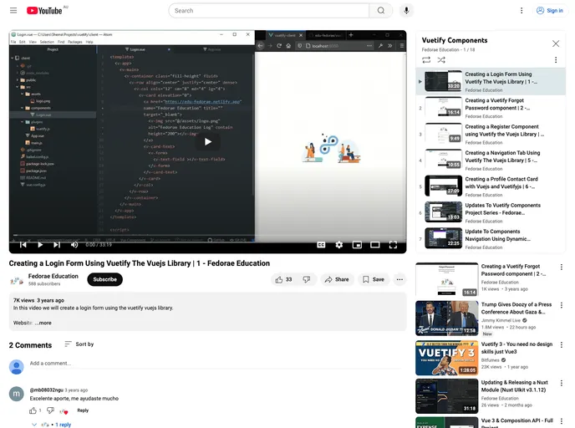Open options menu for Vue 3 Composition API video
The width and height of the screenshot is (575, 428).
(562, 421)
